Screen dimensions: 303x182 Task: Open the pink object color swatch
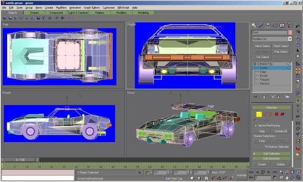tap(290, 32)
